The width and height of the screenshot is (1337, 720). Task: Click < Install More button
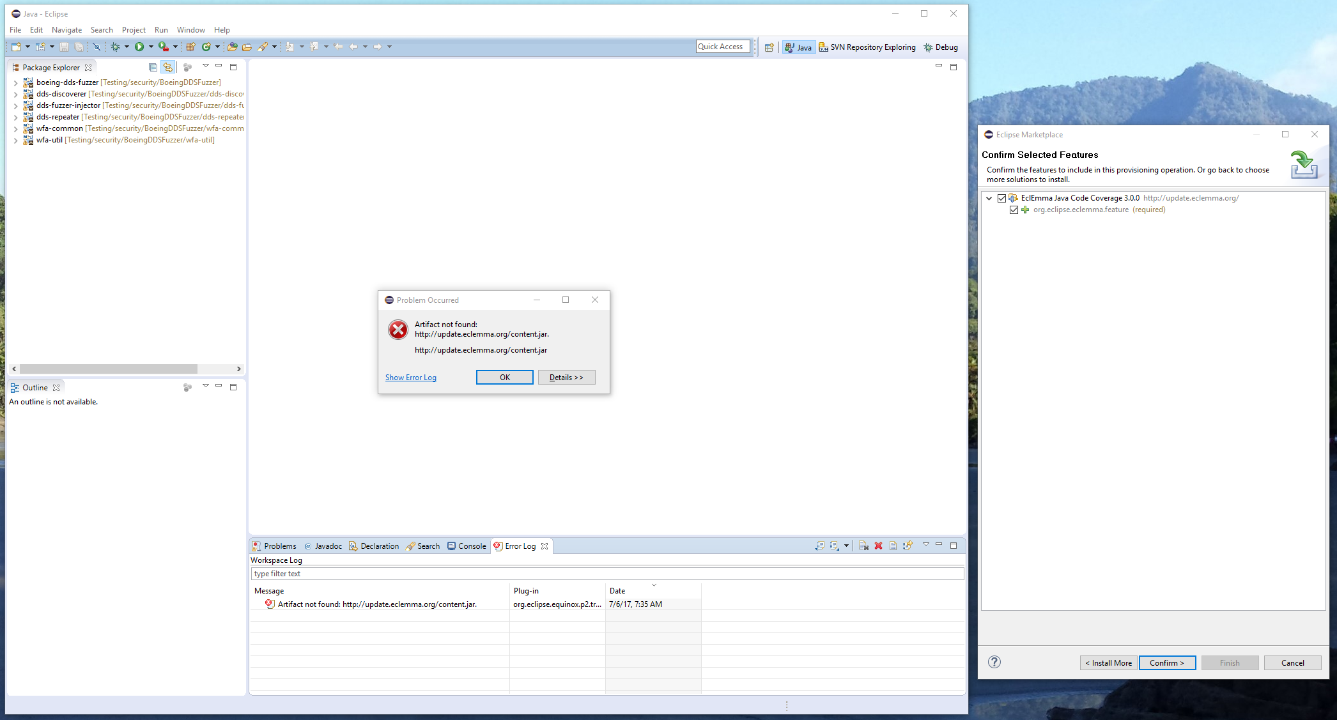[1109, 663]
